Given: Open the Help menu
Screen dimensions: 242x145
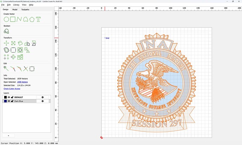Looking at the screenshot, I should pos(31,5).
